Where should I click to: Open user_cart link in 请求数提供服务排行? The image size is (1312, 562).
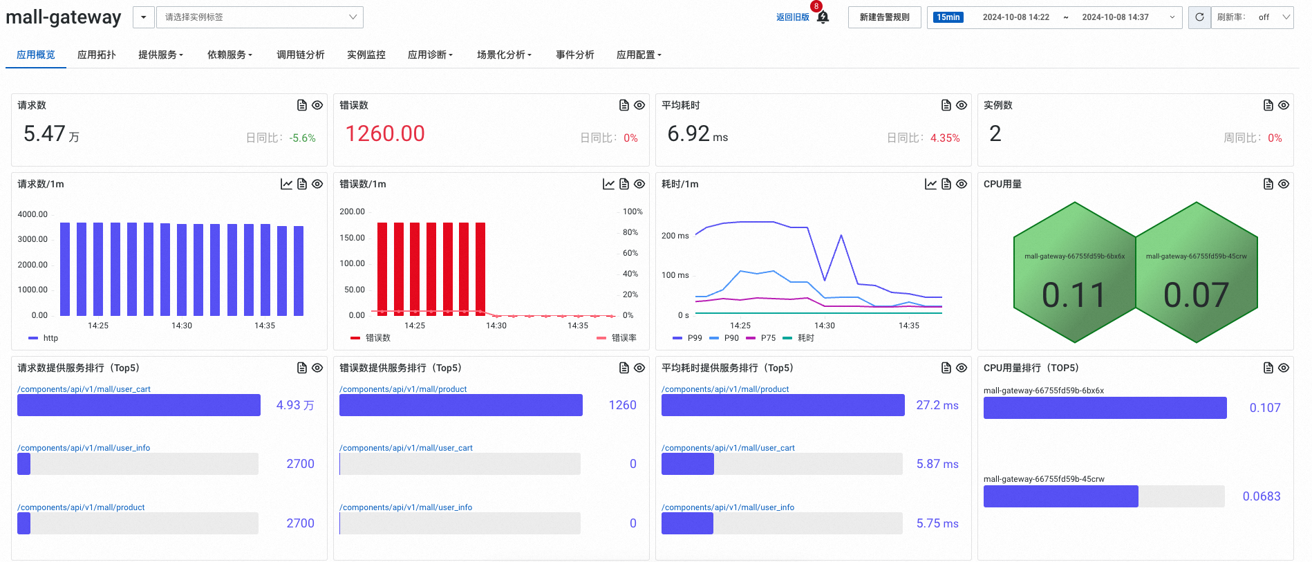click(84, 389)
